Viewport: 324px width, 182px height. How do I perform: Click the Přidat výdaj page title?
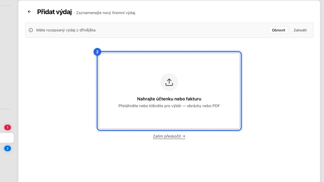click(x=54, y=12)
